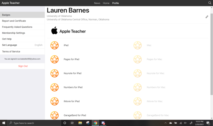
Task: Switch to the Home tab
Action: click(106, 3)
